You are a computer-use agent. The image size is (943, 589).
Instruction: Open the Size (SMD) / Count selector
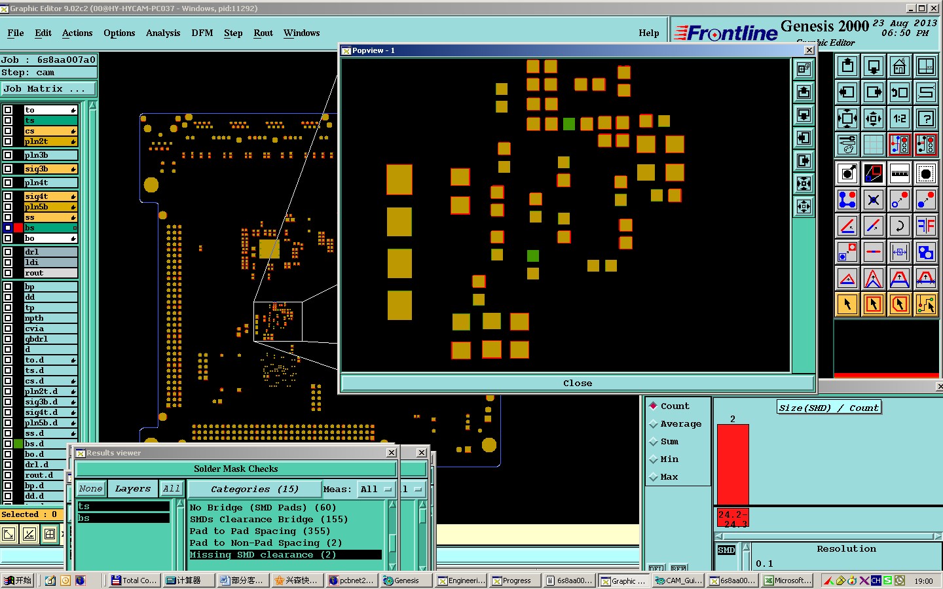[x=828, y=408]
